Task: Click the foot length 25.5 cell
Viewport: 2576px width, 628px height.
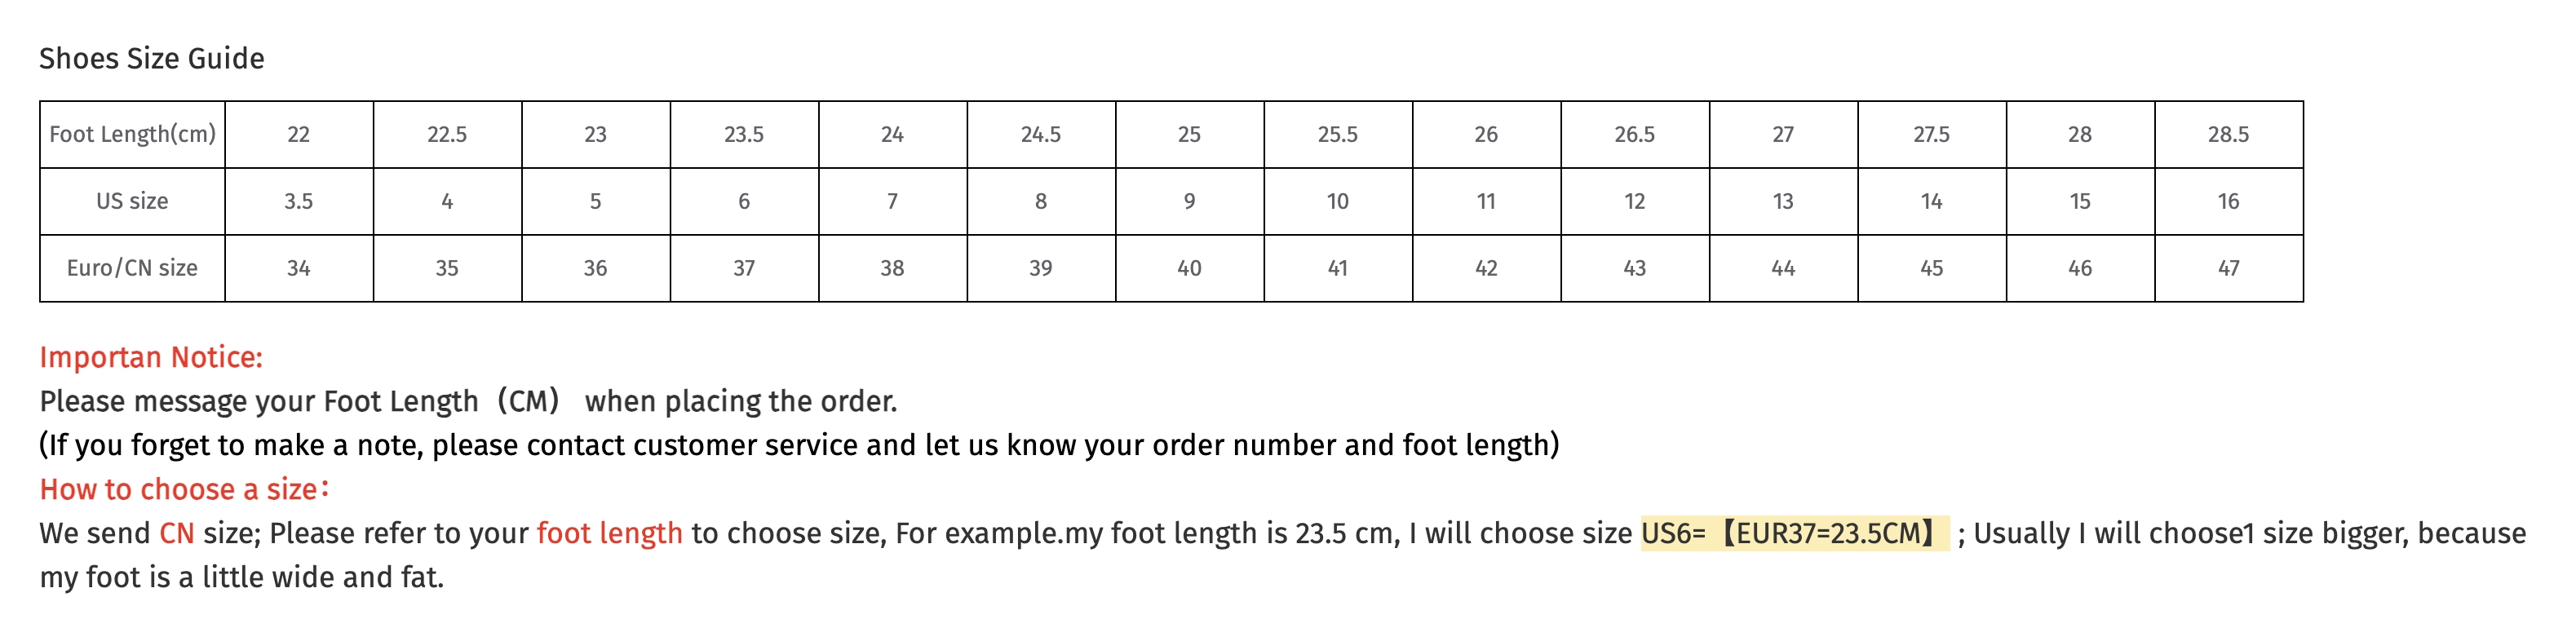Action: [x=1337, y=134]
